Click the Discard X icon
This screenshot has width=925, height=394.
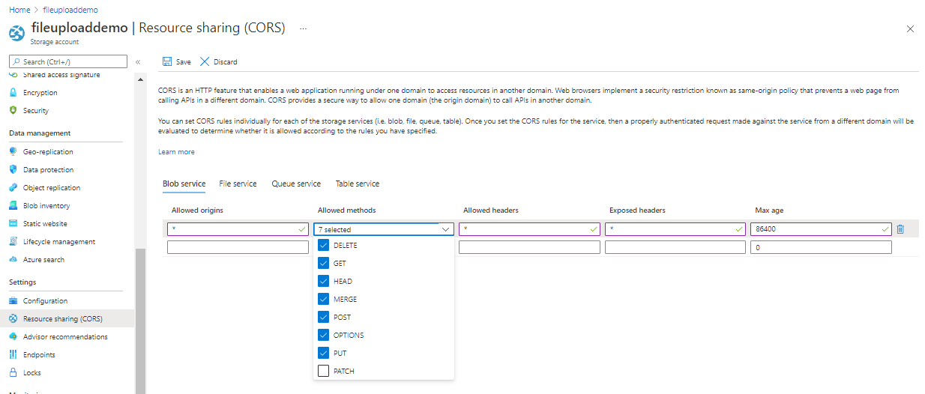[205, 61]
